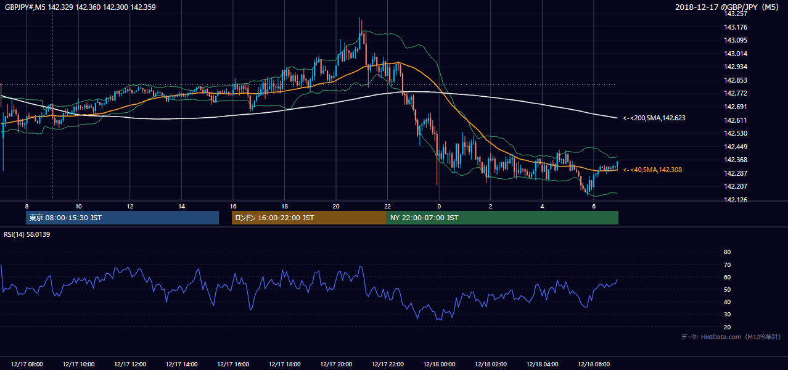This screenshot has width=788, height=370.
Task: Click the RSI scale value 50
Action: pos(727,290)
